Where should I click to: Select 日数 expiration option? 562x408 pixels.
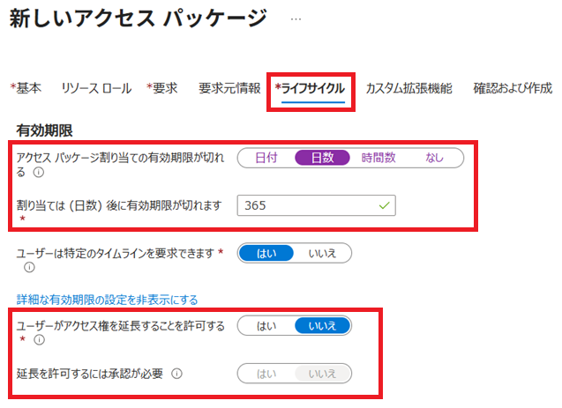(x=322, y=158)
